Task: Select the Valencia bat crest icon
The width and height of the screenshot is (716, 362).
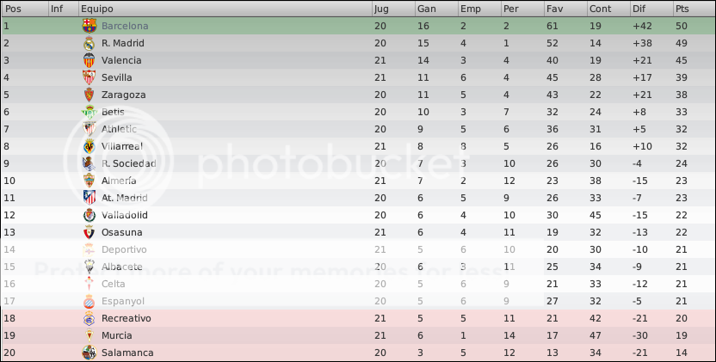Action: [89, 60]
